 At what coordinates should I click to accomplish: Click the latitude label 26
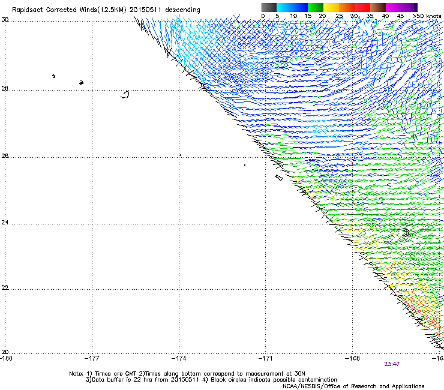5,156
